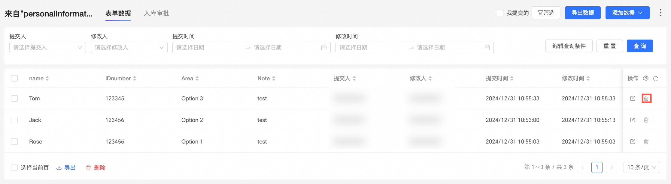Open 请选择修改人 dropdown
The image size is (671, 184).
pyautogui.click(x=129, y=47)
